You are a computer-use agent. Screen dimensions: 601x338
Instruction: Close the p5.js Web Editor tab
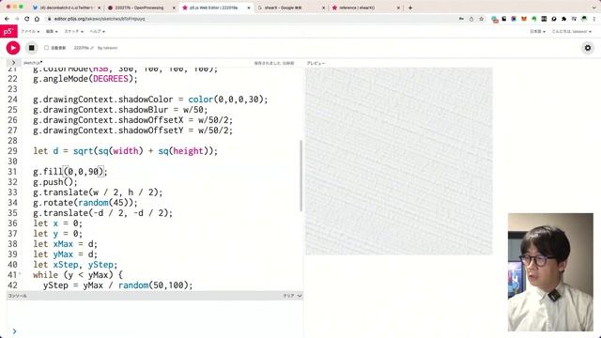249,8
